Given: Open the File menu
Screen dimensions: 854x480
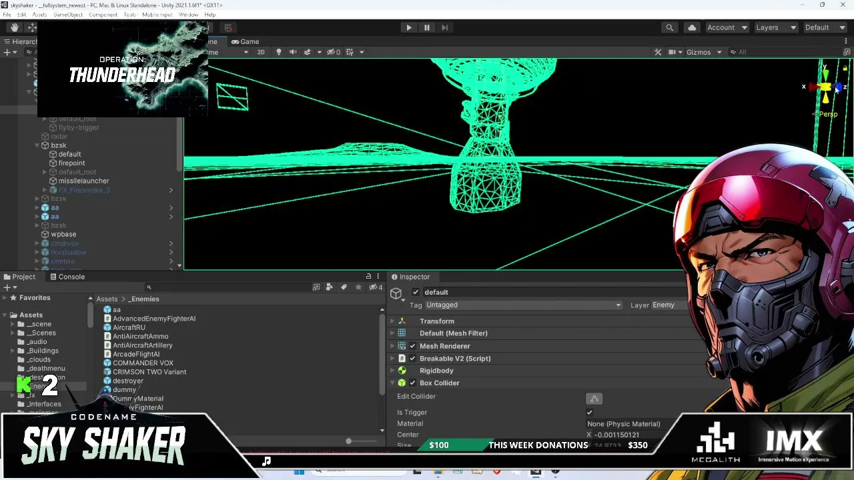Looking at the screenshot, I should [x=7, y=15].
